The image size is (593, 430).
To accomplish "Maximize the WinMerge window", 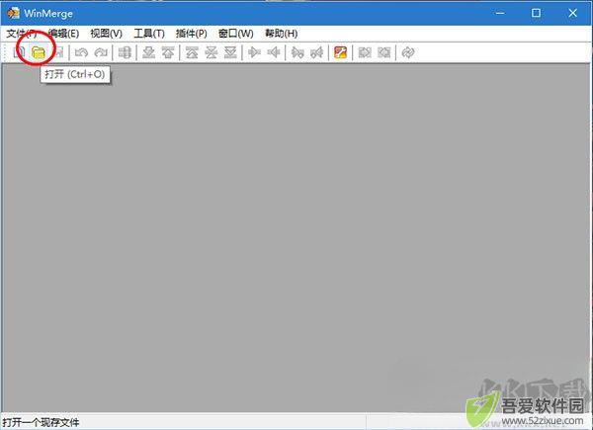I will [x=536, y=13].
